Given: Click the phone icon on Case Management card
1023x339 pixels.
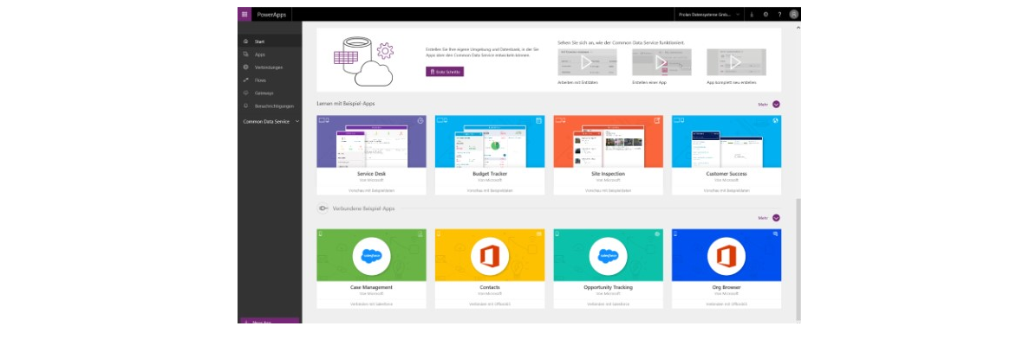Looking at the screenshot, I should tap(321, 233).
